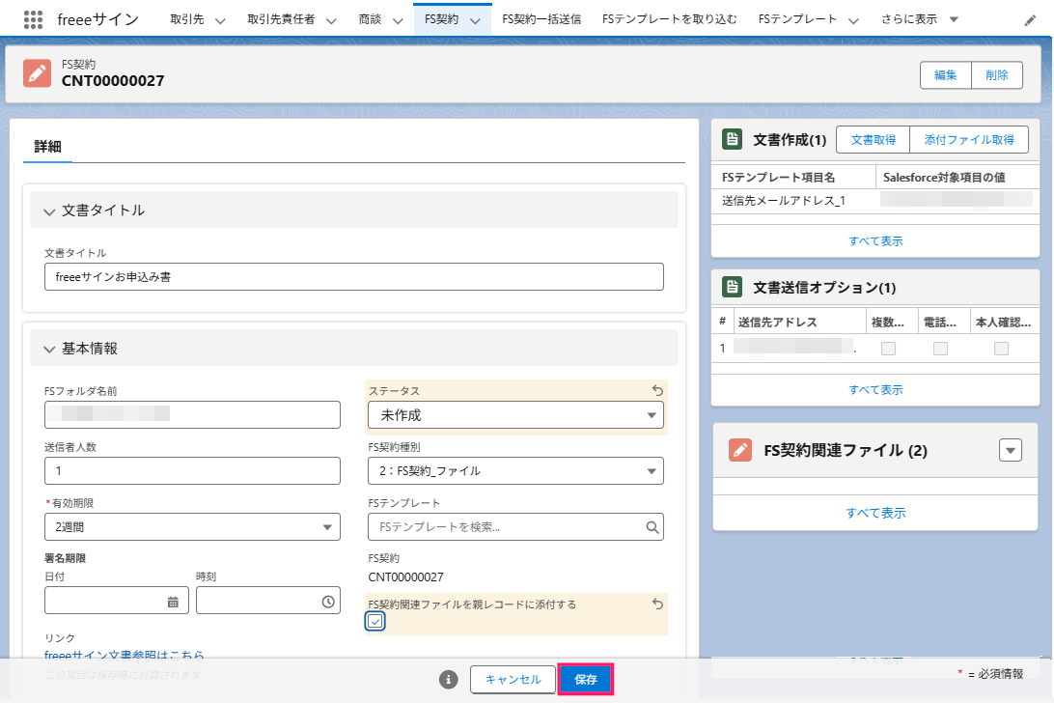Expand the FSテンプレート tab chevron menu
Viewport: 1054px width, 703px height.
pyautogui.click(x=853, y=20)
